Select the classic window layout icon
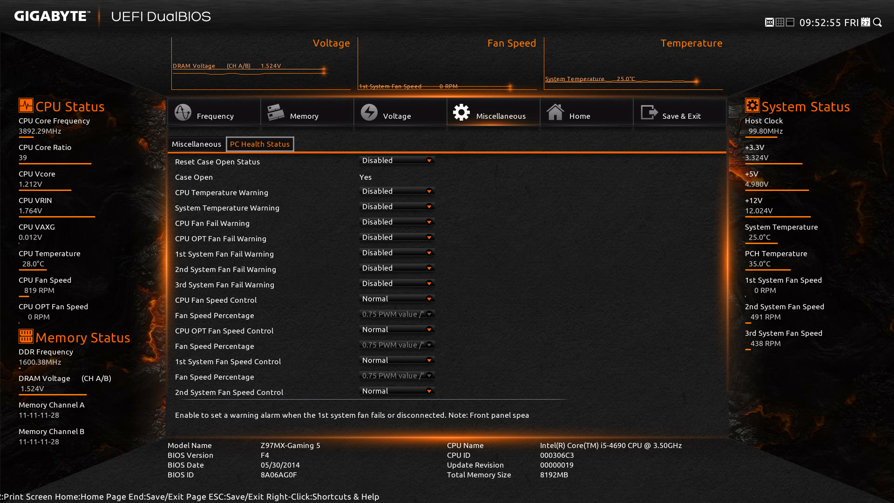894x503 pixels. pos(790,22)
